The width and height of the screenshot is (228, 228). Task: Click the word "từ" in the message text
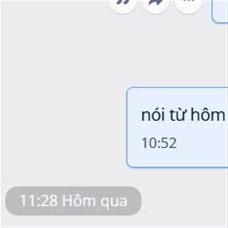point(178,115)
